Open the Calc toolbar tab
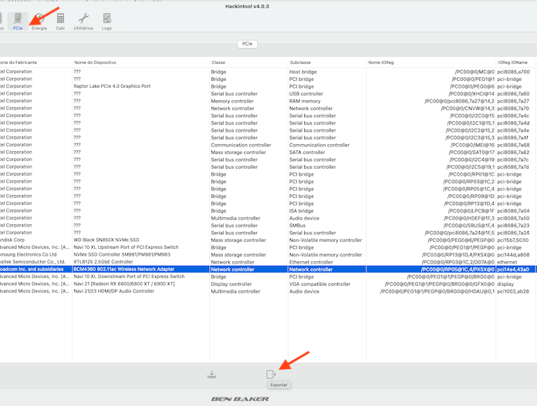 [60, 22]
